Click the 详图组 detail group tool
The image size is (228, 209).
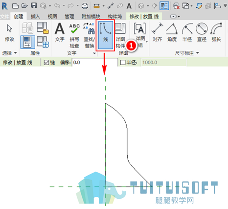(x=140, y=35)
